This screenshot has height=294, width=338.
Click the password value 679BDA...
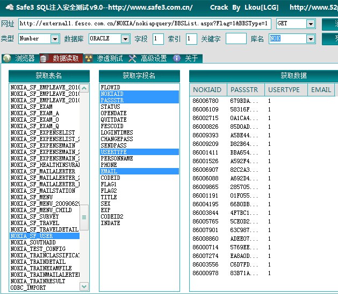coord(244,101)
